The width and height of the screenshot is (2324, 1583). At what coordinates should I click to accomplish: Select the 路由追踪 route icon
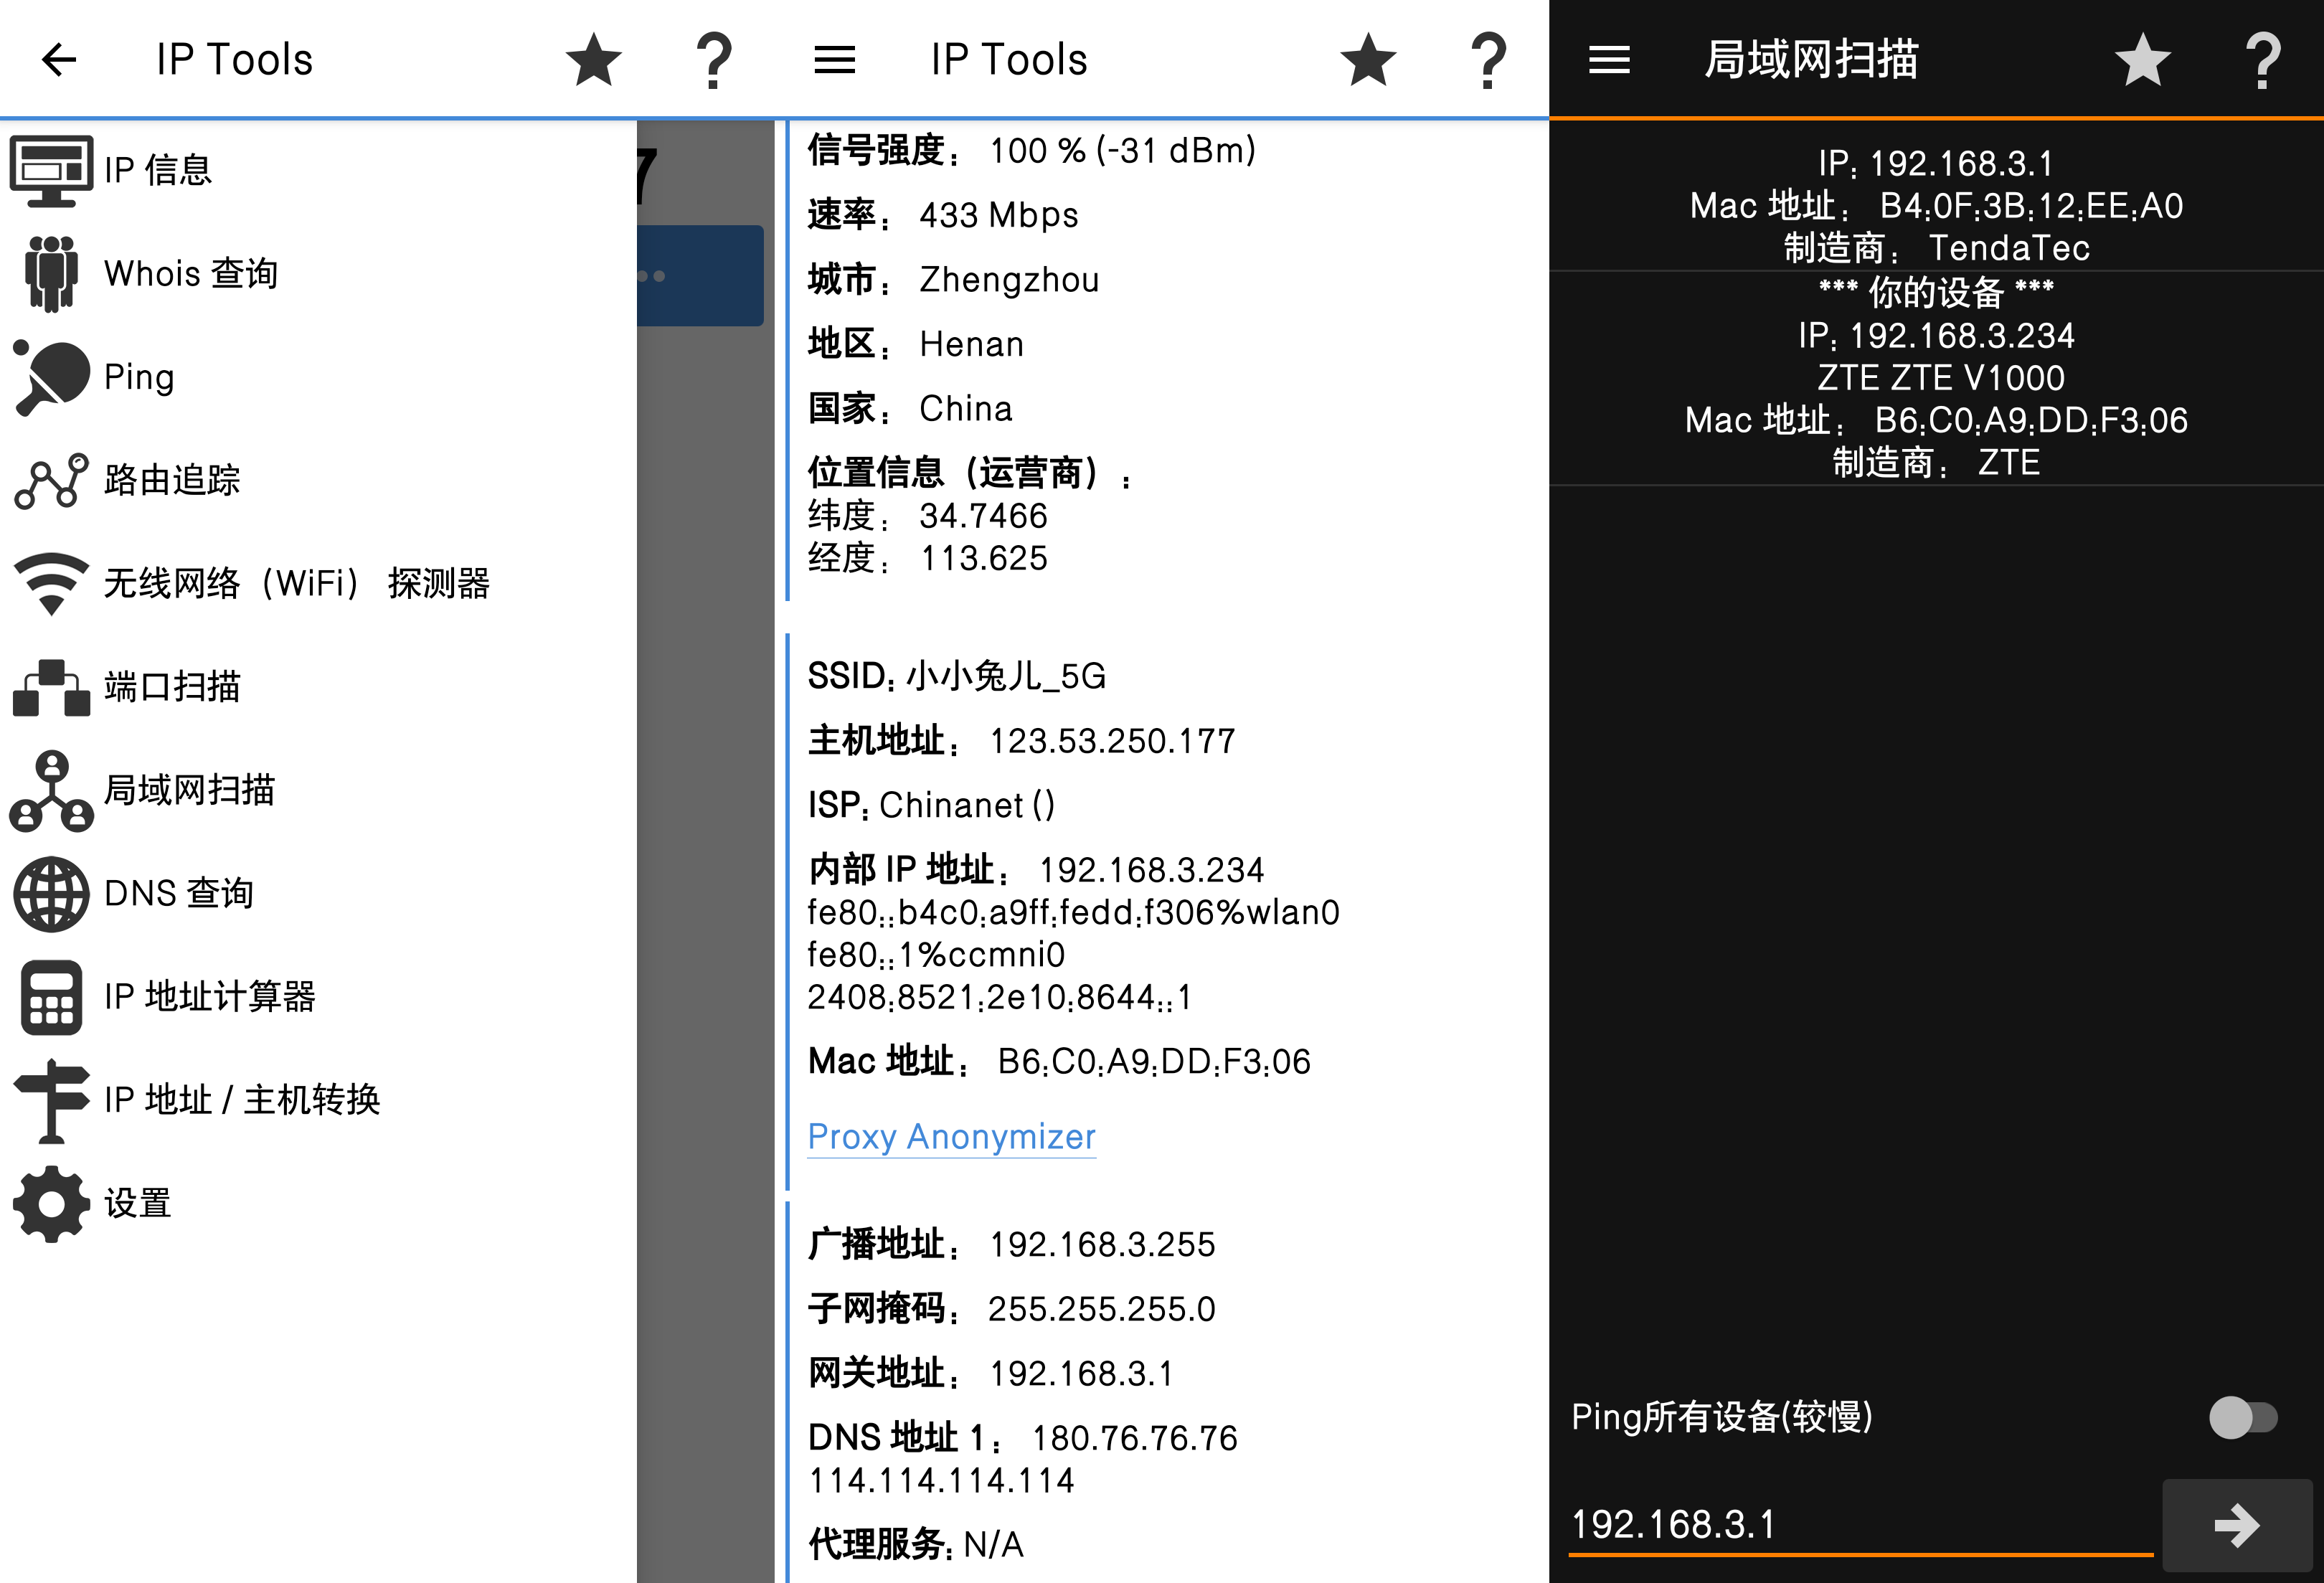click(x=51, y=481)
